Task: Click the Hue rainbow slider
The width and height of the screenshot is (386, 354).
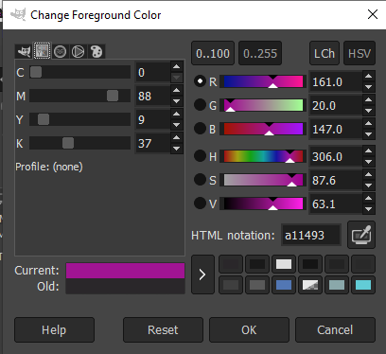Action: [x=263, y=156]
